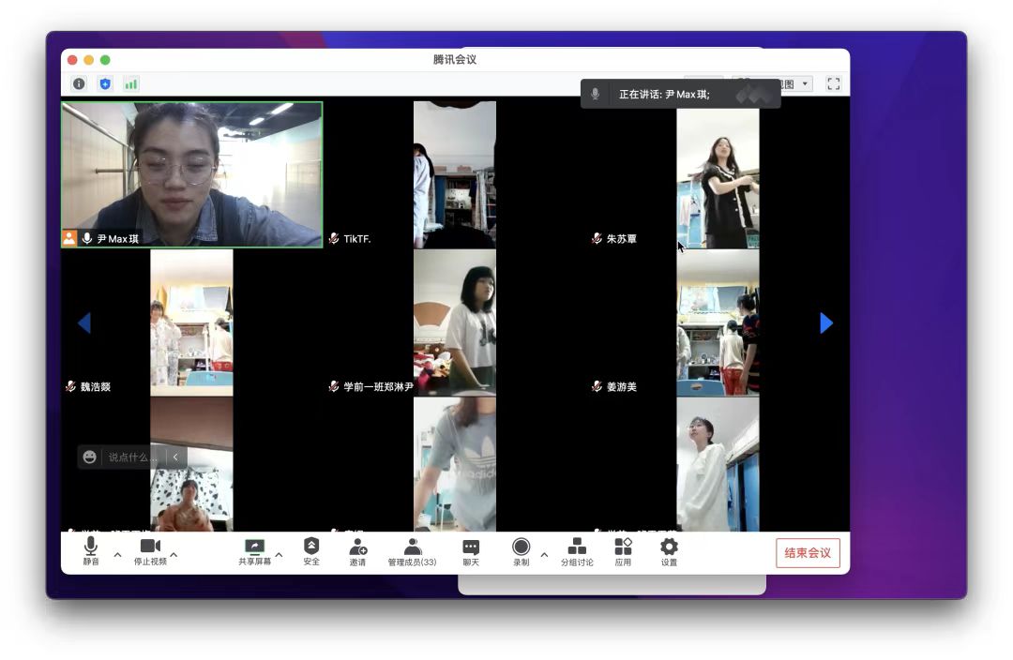Click the 说点什么 chat input field
Image resolution: width=1013 pixels, height=660 pixels.
tap(132, 457)
